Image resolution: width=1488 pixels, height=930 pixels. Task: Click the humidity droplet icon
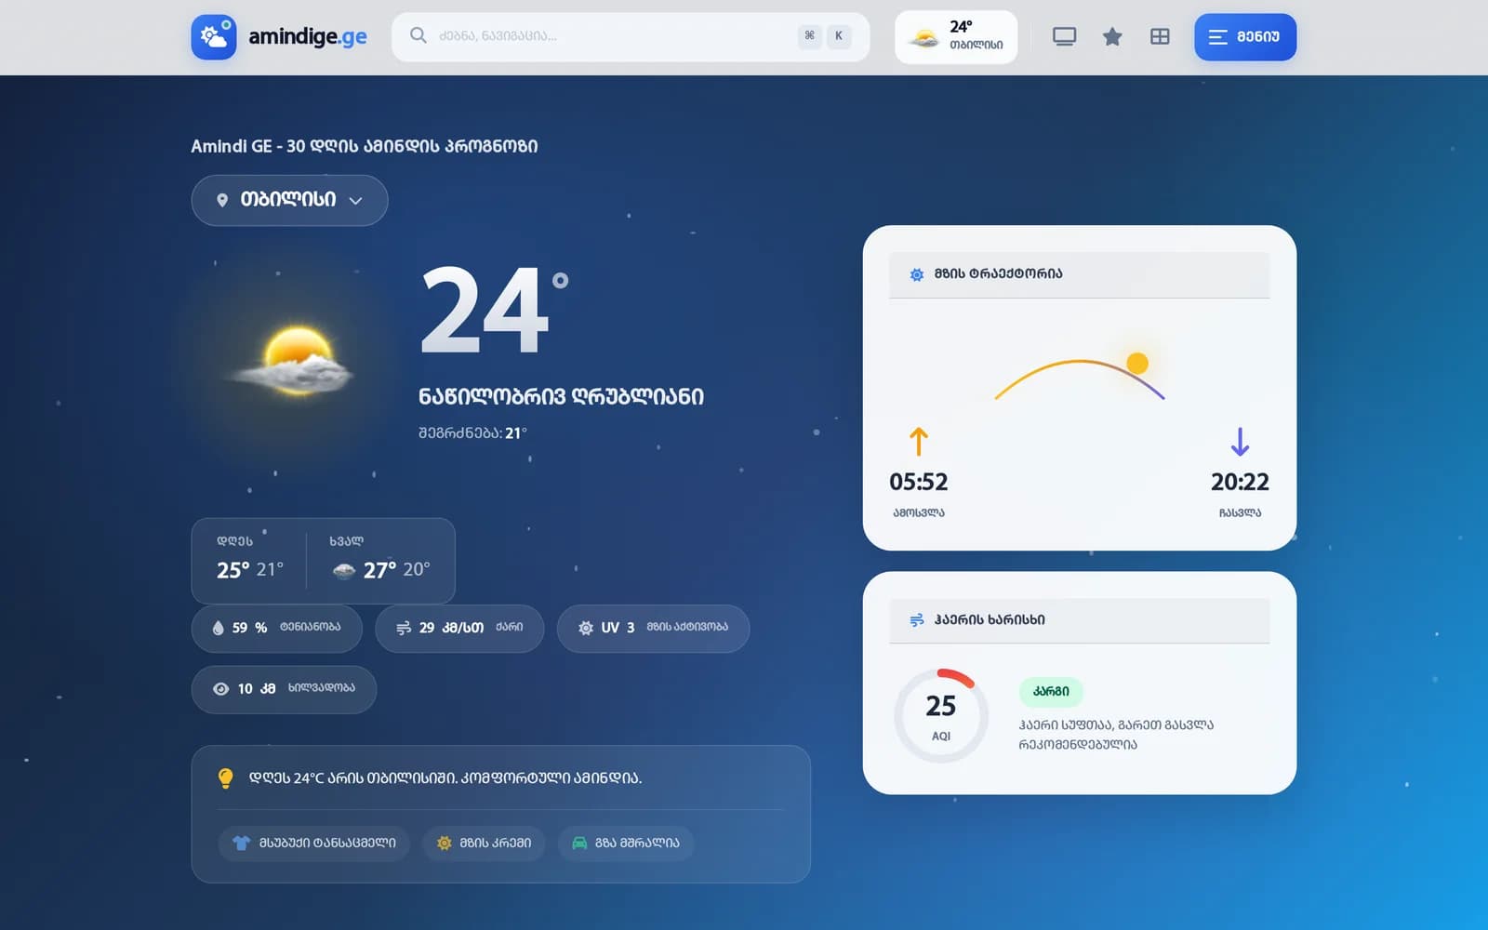click(x=218, y=628)
